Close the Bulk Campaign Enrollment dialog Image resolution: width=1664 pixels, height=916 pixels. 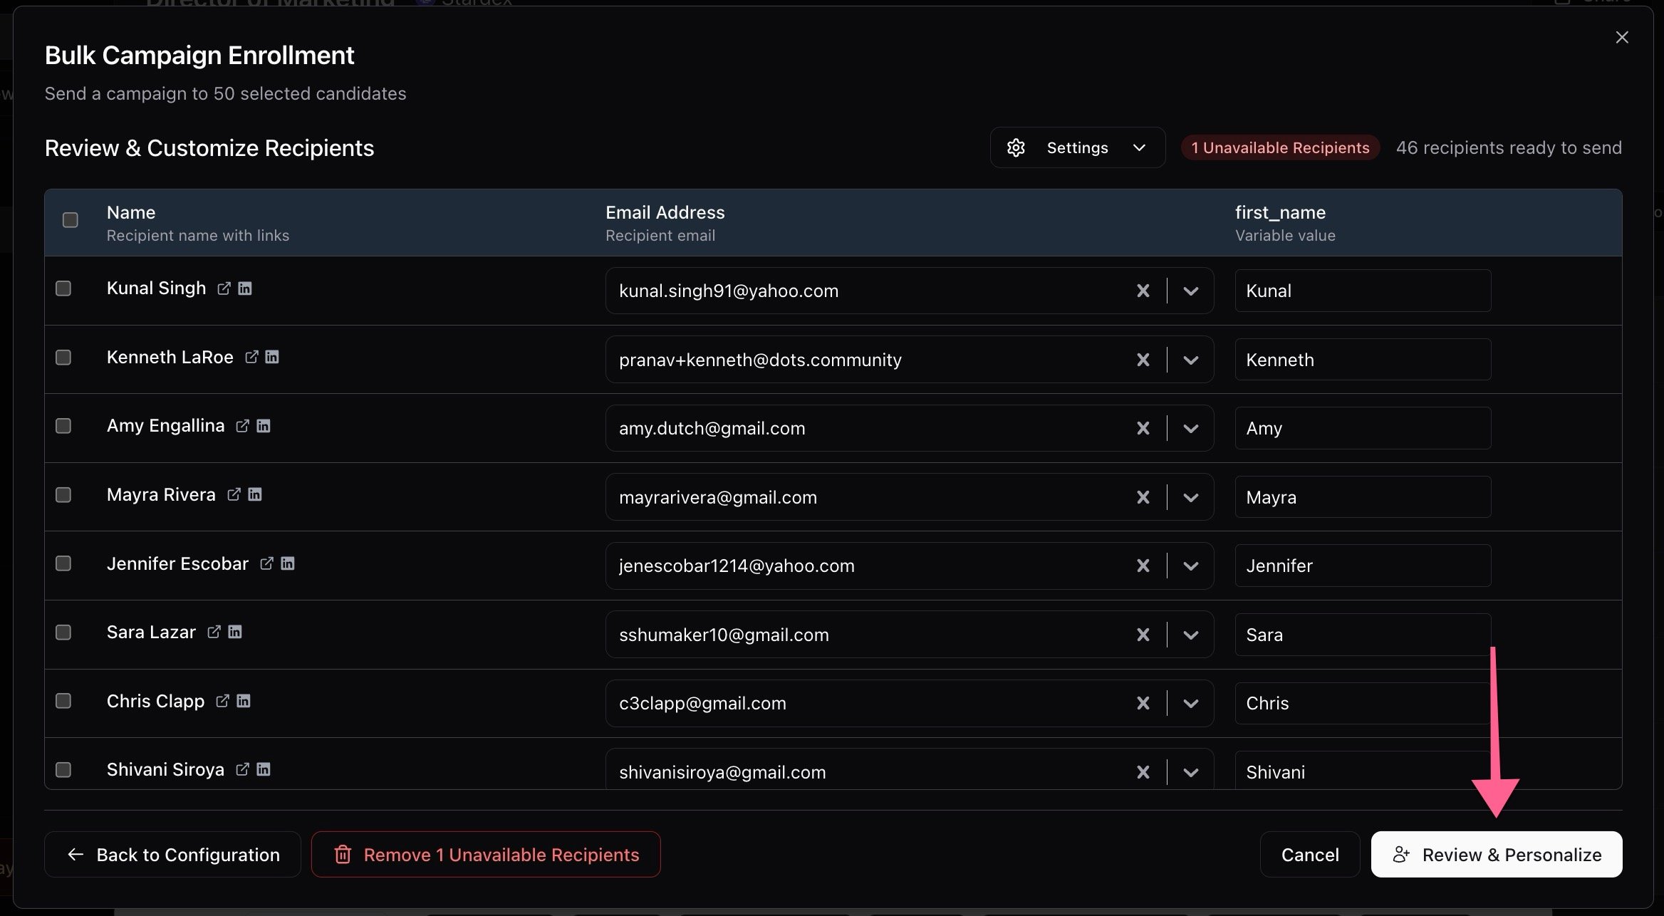(1622, 37)
